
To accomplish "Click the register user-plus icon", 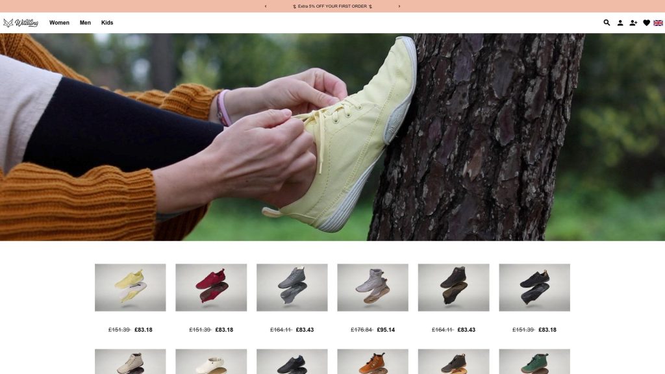I will (x=633, y=23).
